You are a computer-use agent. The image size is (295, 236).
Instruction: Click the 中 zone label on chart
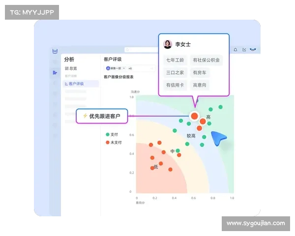[173, 151]
